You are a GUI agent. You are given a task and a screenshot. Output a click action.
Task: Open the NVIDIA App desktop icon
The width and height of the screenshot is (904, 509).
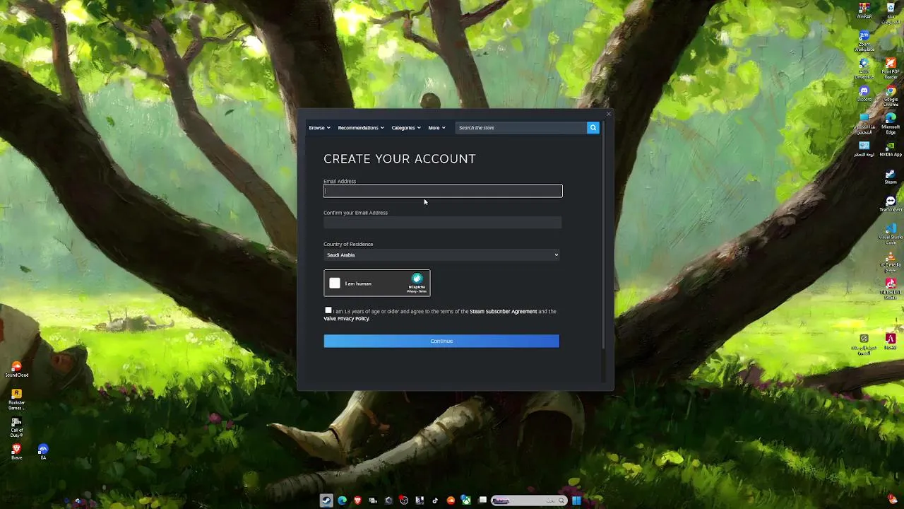(x=891, y=148)
